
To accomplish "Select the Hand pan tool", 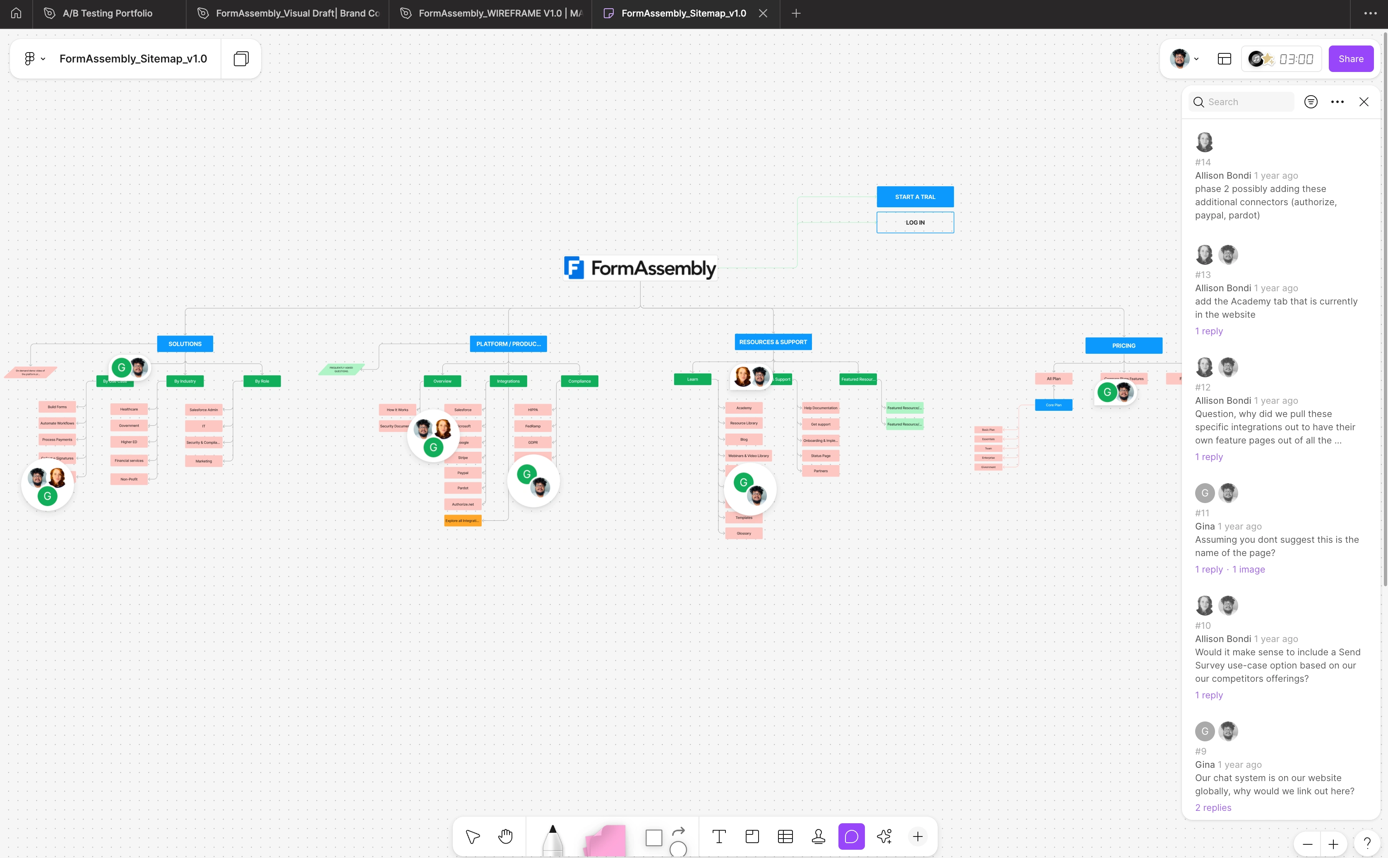I will (505, 836).
